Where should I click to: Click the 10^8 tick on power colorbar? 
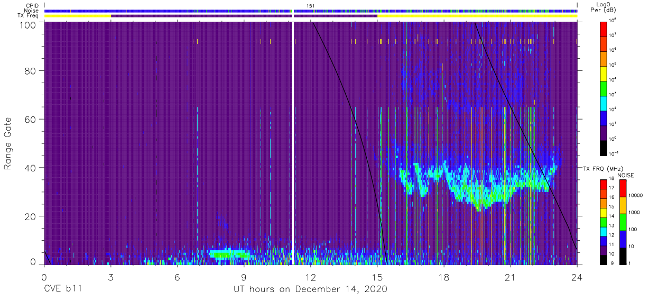pyautogui.click(x=614, y=21)
